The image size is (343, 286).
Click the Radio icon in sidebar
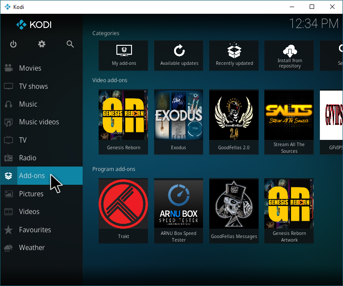click(8, 158)
